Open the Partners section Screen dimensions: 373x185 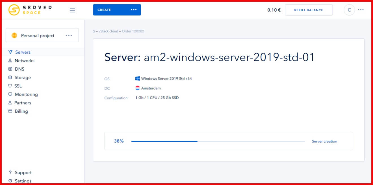pyautogui.click(x=23, y=103)
